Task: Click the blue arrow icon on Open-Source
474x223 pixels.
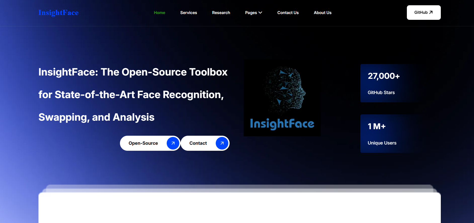Action: point(173,143)
